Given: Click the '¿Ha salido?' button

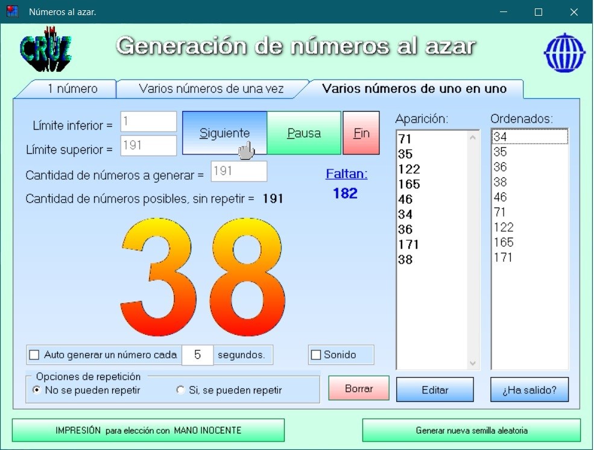Looking at the screenshot, I should [530, 390].
